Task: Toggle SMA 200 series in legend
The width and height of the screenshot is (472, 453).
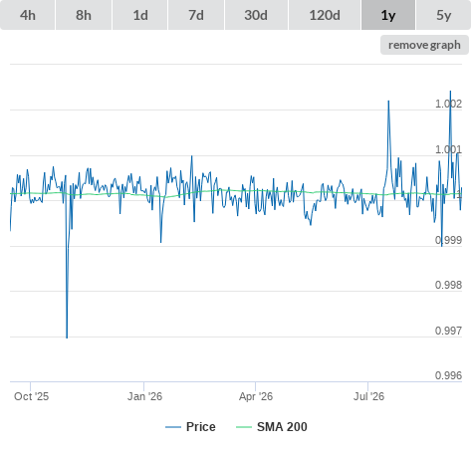Action: 282,427
